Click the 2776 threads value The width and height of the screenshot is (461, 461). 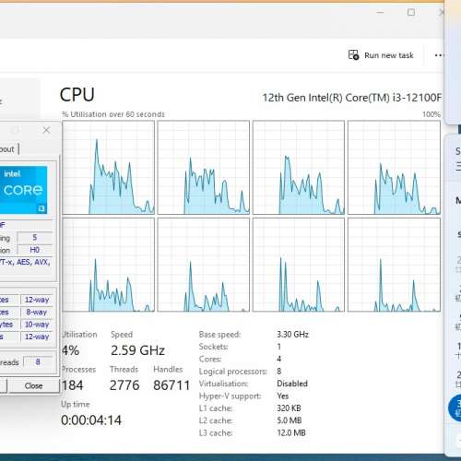(x=124, y=385)
